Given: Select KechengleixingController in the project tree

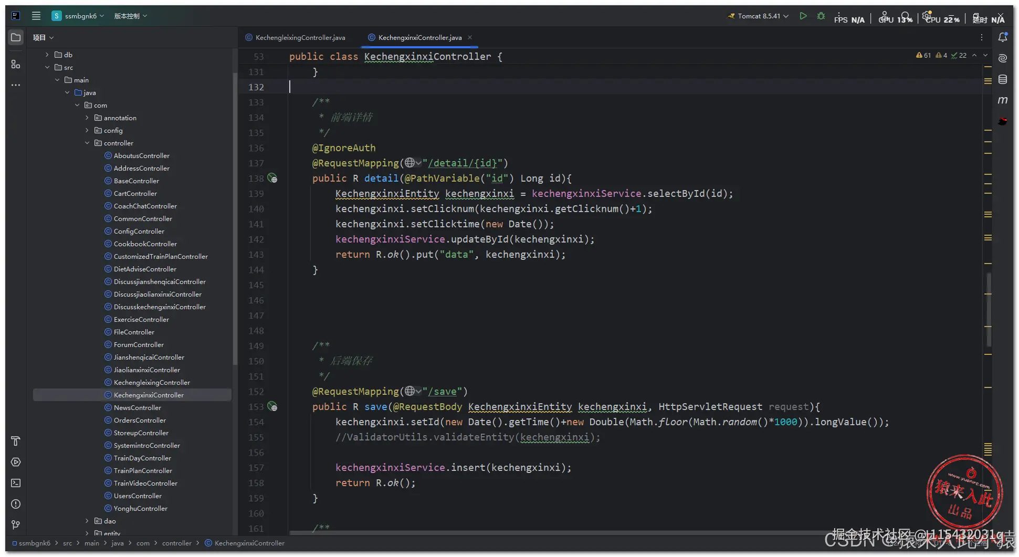Looking at the screenshot, I should pos(148,382).
